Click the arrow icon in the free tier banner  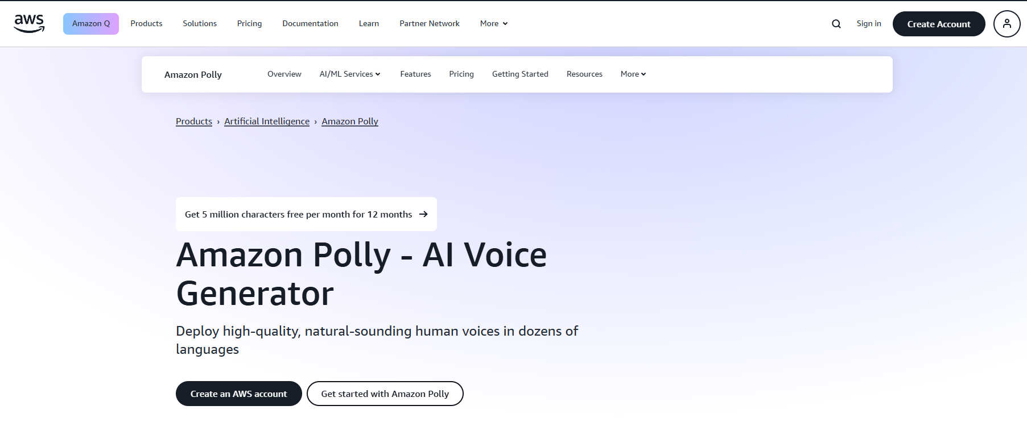tap(423, 214)
